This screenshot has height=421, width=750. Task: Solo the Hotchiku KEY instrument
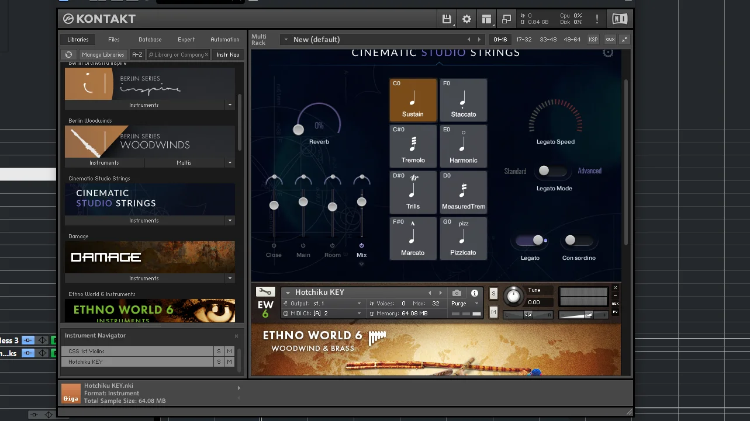pyautogui.click(x=493, y=293)
